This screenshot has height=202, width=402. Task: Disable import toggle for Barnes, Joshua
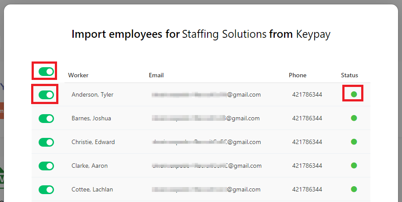(x=46, y=118)
